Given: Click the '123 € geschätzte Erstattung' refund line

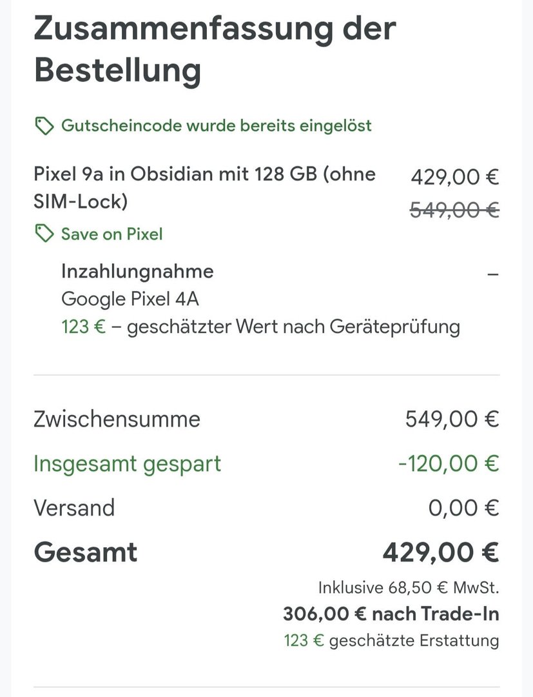Looking at the screenshot, I should pyautogui.click(x=391, y=640).
